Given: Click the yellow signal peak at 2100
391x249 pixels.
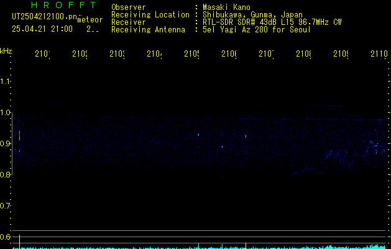Looking at the screenshot, I should tap(19, 241).
